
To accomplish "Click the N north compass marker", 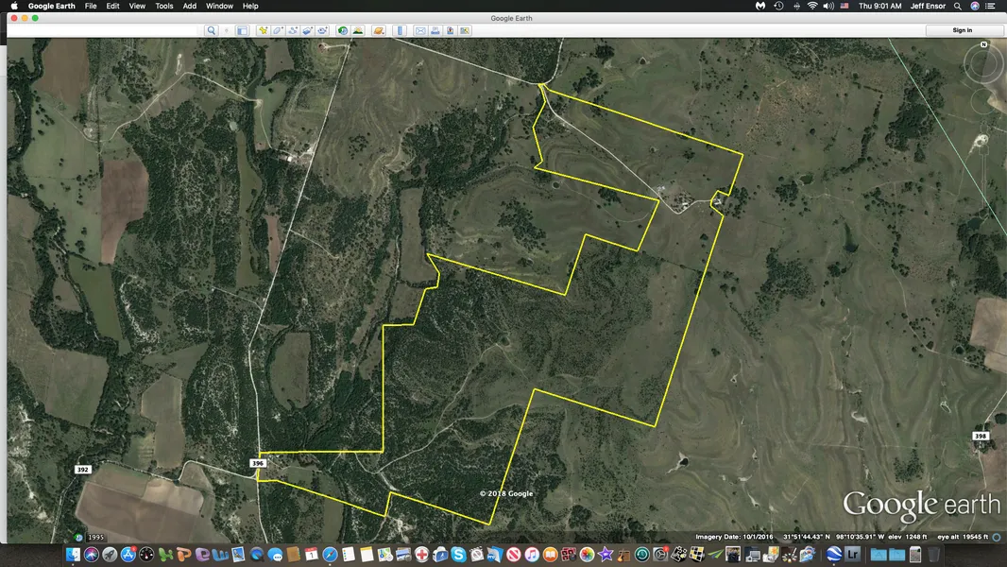I will point(983,44).
